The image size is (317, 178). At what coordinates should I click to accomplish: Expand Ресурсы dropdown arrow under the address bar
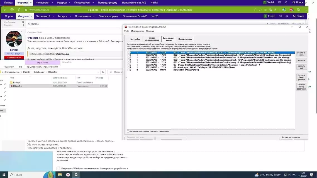[x=70, y=16]
